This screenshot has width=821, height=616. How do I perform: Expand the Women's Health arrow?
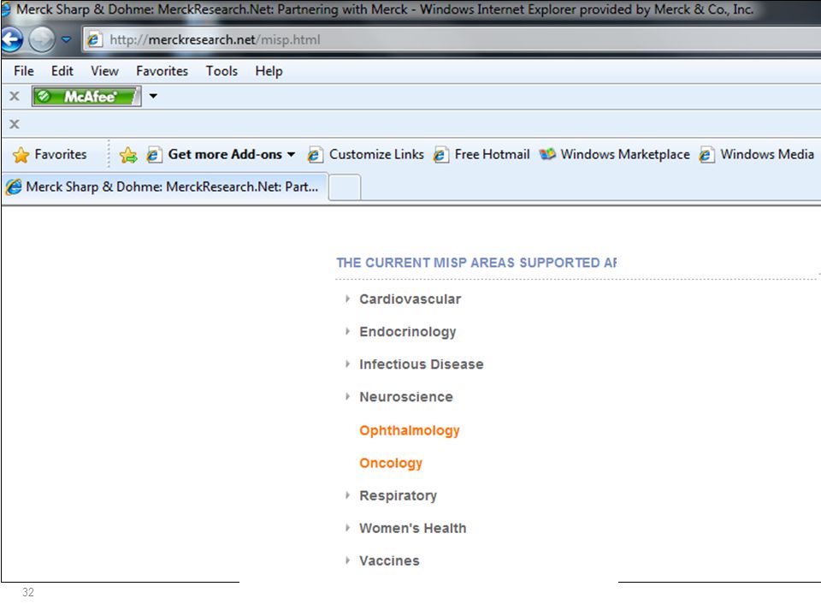347,528
